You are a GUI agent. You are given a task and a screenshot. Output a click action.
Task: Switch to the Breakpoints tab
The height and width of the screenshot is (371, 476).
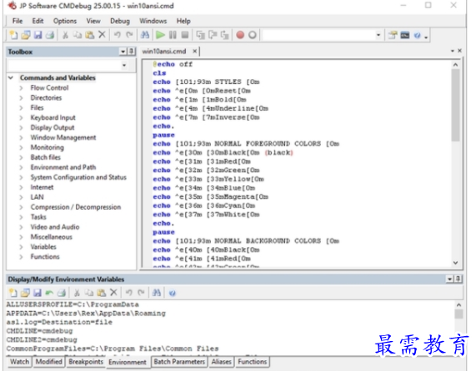pyautogui.click(x=86, y=362)
